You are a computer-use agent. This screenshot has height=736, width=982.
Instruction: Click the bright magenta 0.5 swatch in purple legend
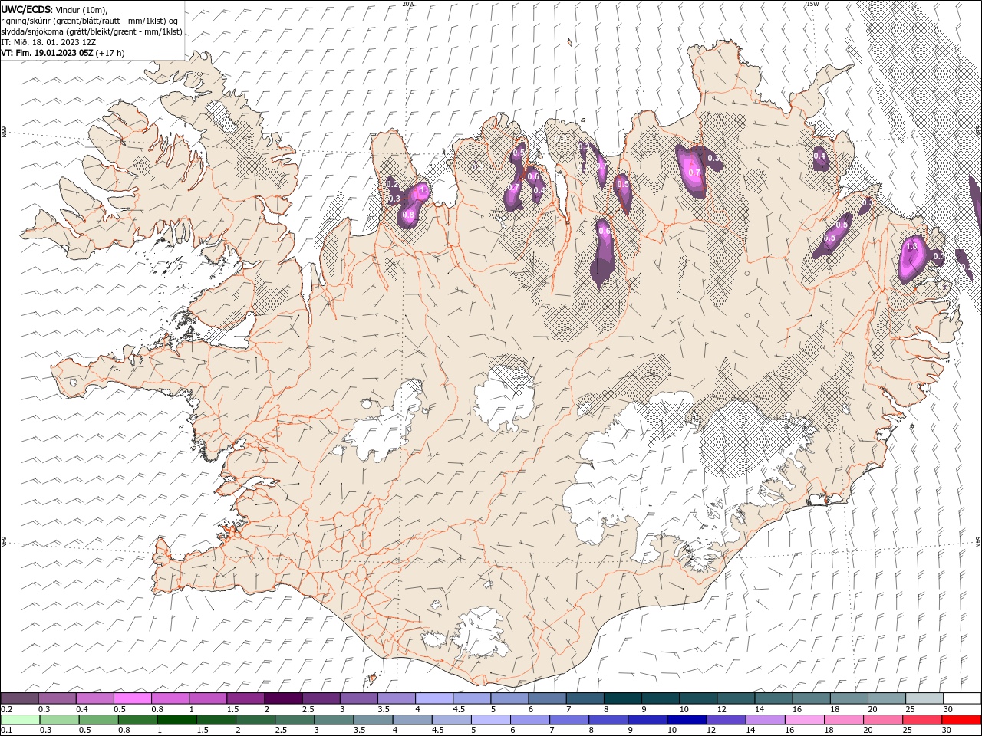tap(132, 698)
